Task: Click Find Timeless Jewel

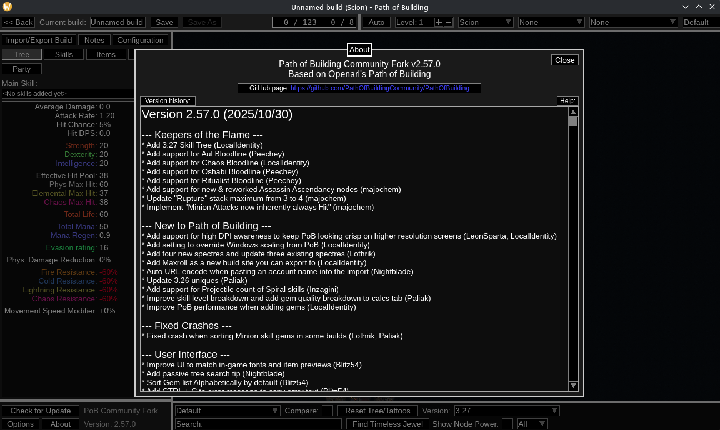Action: pyautogui.click(x=387, y=424)
